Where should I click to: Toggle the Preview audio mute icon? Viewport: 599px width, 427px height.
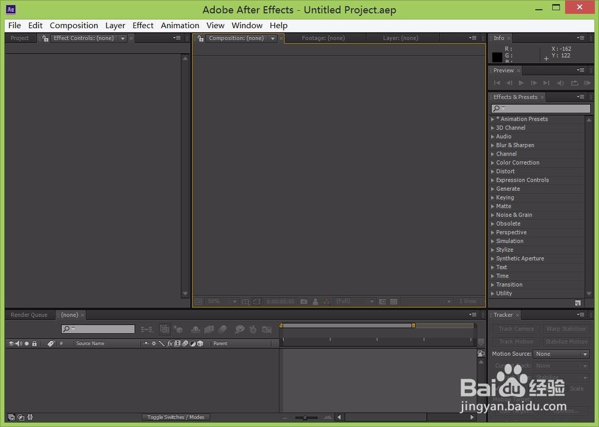point(561,83)
